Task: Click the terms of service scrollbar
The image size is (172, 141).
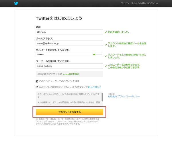Action: (x=102, y=97)
